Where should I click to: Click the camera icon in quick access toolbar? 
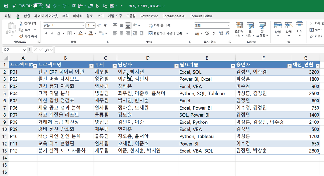[74, 6]
